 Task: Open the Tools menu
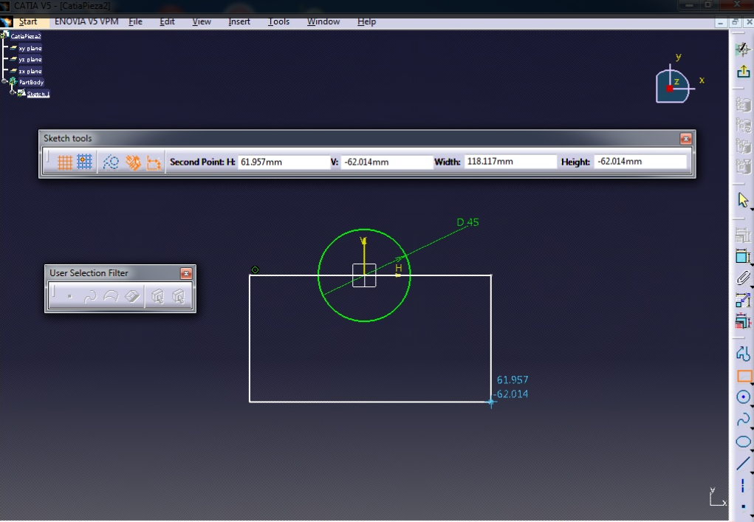click(279, 21)
